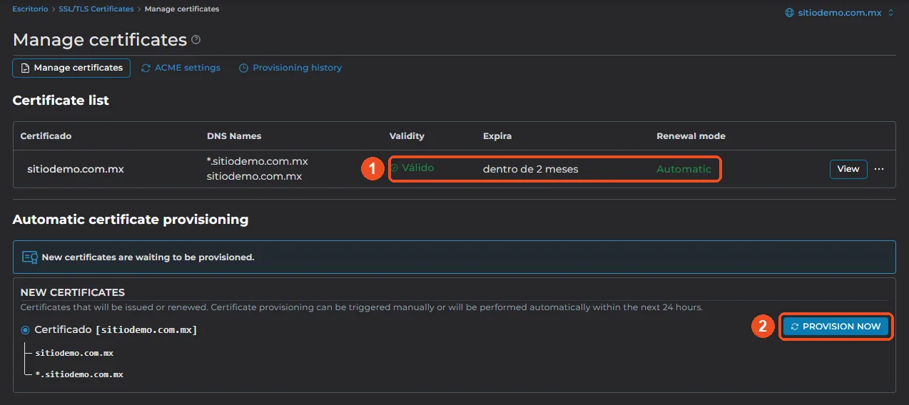Screen dimensions: 909x405
Task: Click the *.sitiodemo.com.mx DNS name in table
Action: (257, 161)
